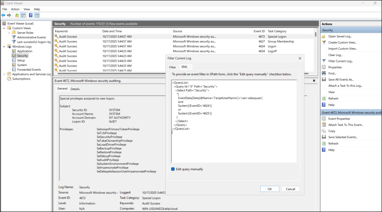Click the Filter Current Log funnel icon

[324, 61]
